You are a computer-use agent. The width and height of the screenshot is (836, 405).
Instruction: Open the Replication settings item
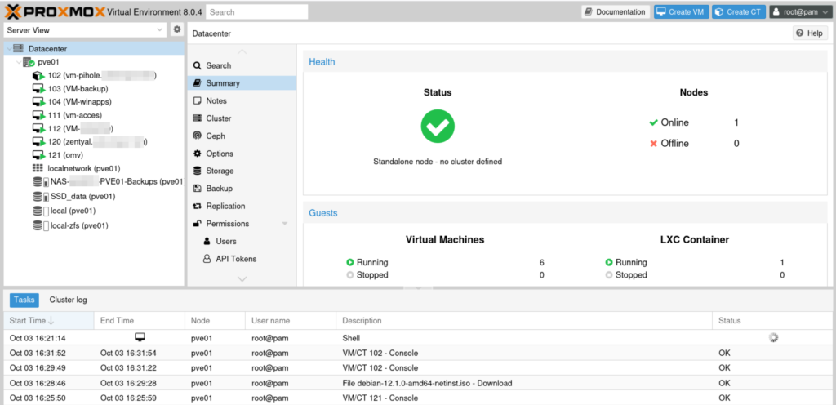pos(225,206)
